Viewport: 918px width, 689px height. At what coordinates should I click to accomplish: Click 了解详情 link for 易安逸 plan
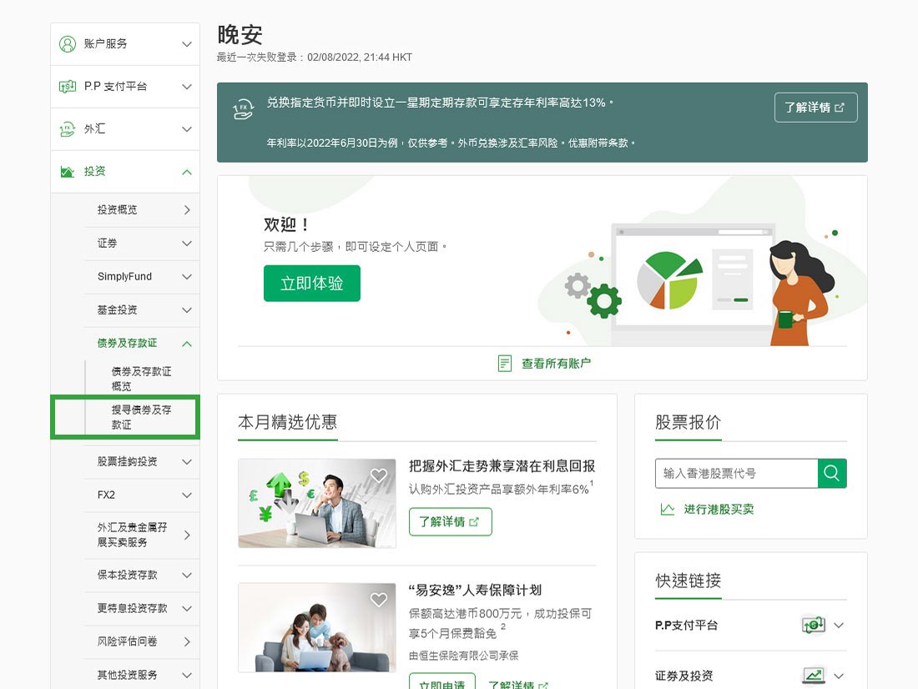517,685
